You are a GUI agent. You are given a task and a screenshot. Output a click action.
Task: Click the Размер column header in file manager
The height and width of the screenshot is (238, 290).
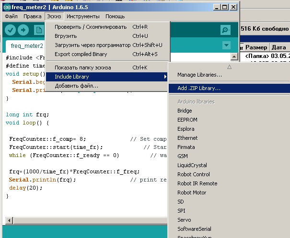(x=256, y=47)
